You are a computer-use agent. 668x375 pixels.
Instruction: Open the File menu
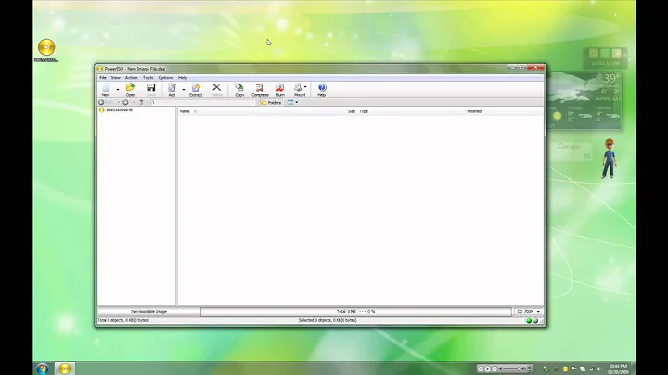[x=103, y=78]
